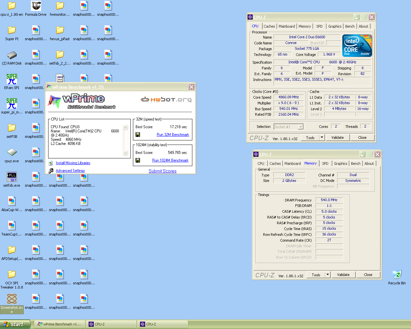The width and height of the screenshot is (411, 329).
Task: Click the Install Missing Libraries icon
Action: coord(51,163)
